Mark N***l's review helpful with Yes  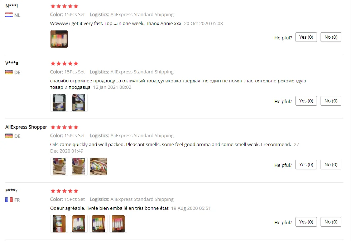click(x=306, y=37)
